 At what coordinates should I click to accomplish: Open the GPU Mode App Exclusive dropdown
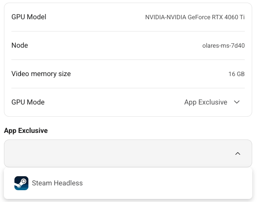pos(212,102)
